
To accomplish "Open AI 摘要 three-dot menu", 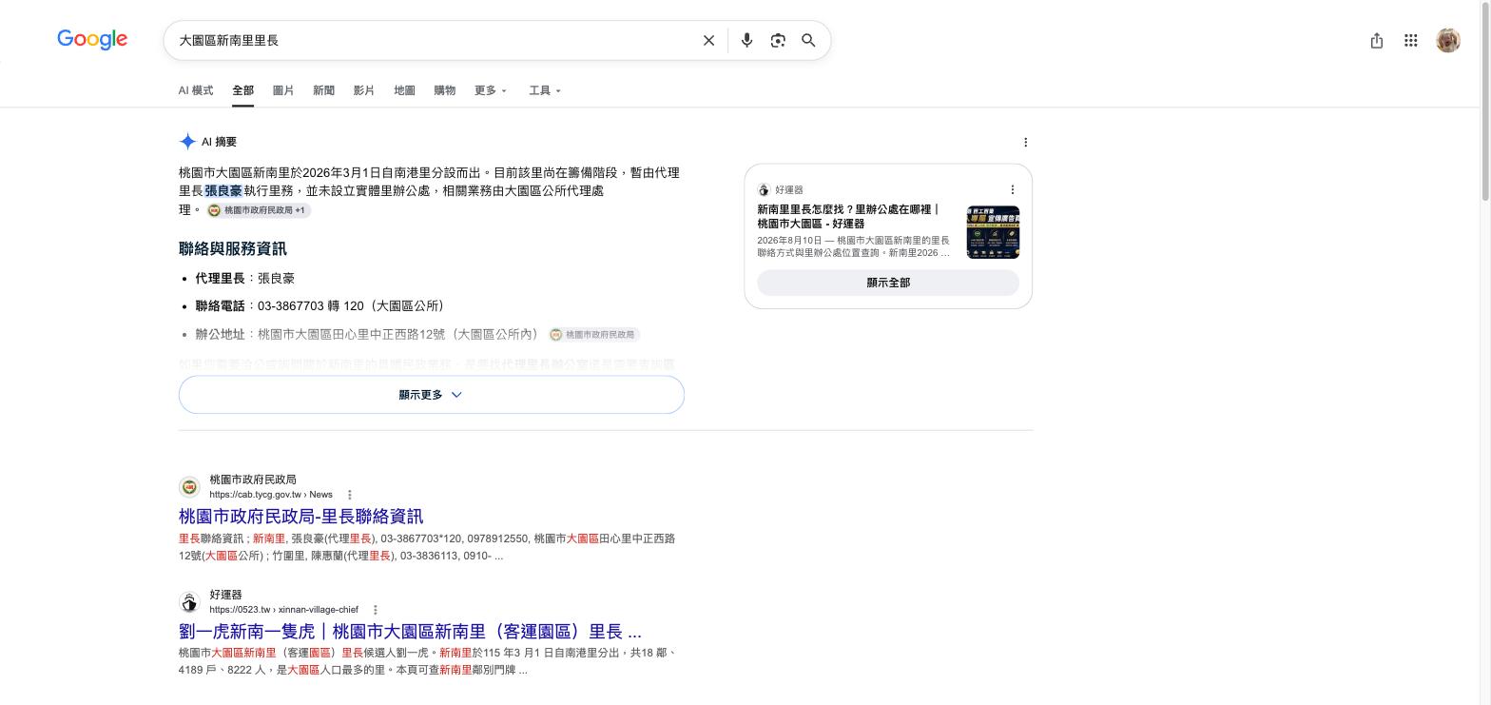I will click(1025, 142).
